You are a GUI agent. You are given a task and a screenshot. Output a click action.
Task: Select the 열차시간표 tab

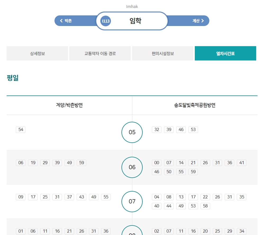click(225, 53)
